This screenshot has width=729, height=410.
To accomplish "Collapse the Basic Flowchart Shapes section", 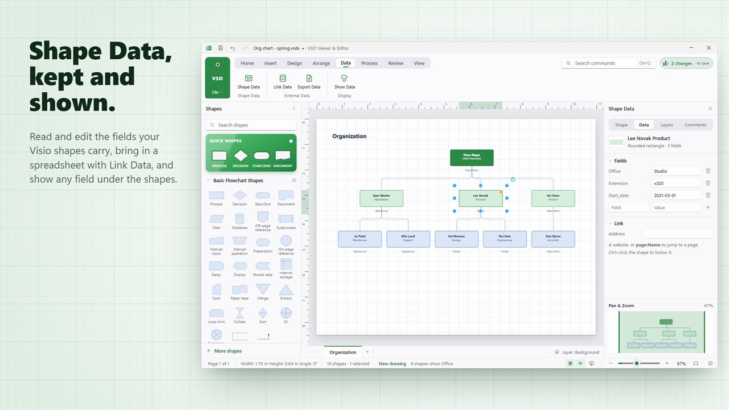I will click(x=208, y=181).
